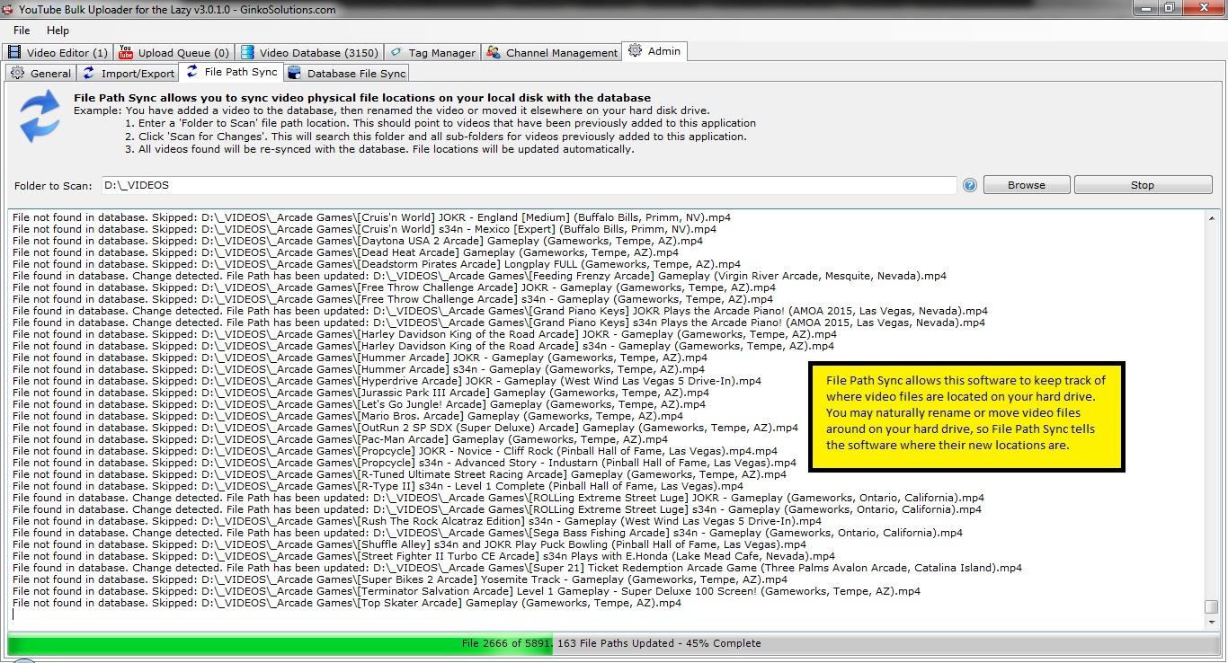Click the Cruis'n World JOKR England log line
Screen dimensions: 1228x663
click(x=371, y=217)
